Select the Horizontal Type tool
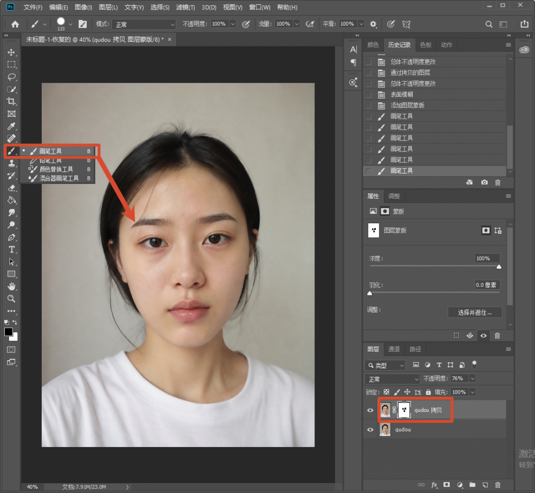 (x=11, y=249)
